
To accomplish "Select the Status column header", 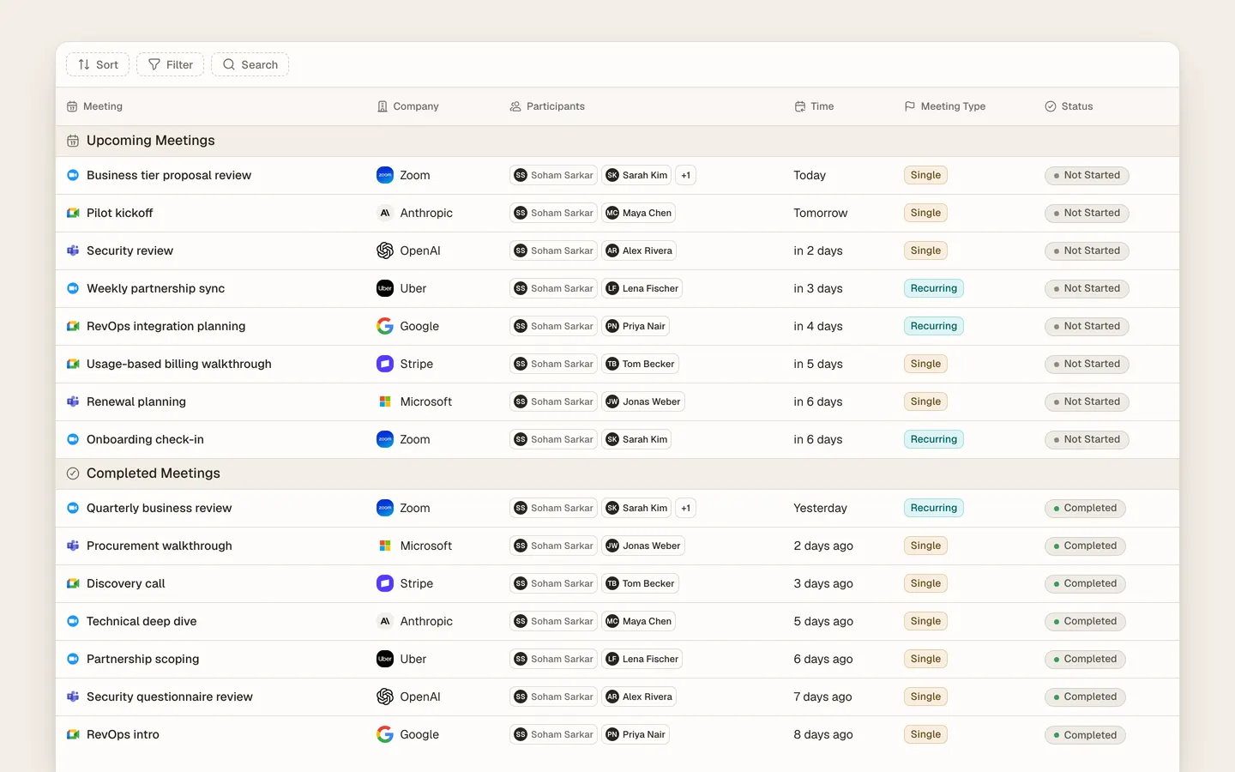I will [x=1069, y=106].
